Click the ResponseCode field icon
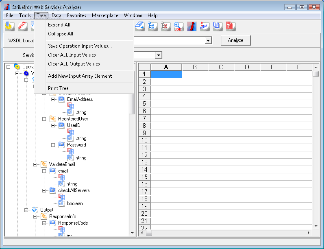The image size is (324, 249). point(53,223)
